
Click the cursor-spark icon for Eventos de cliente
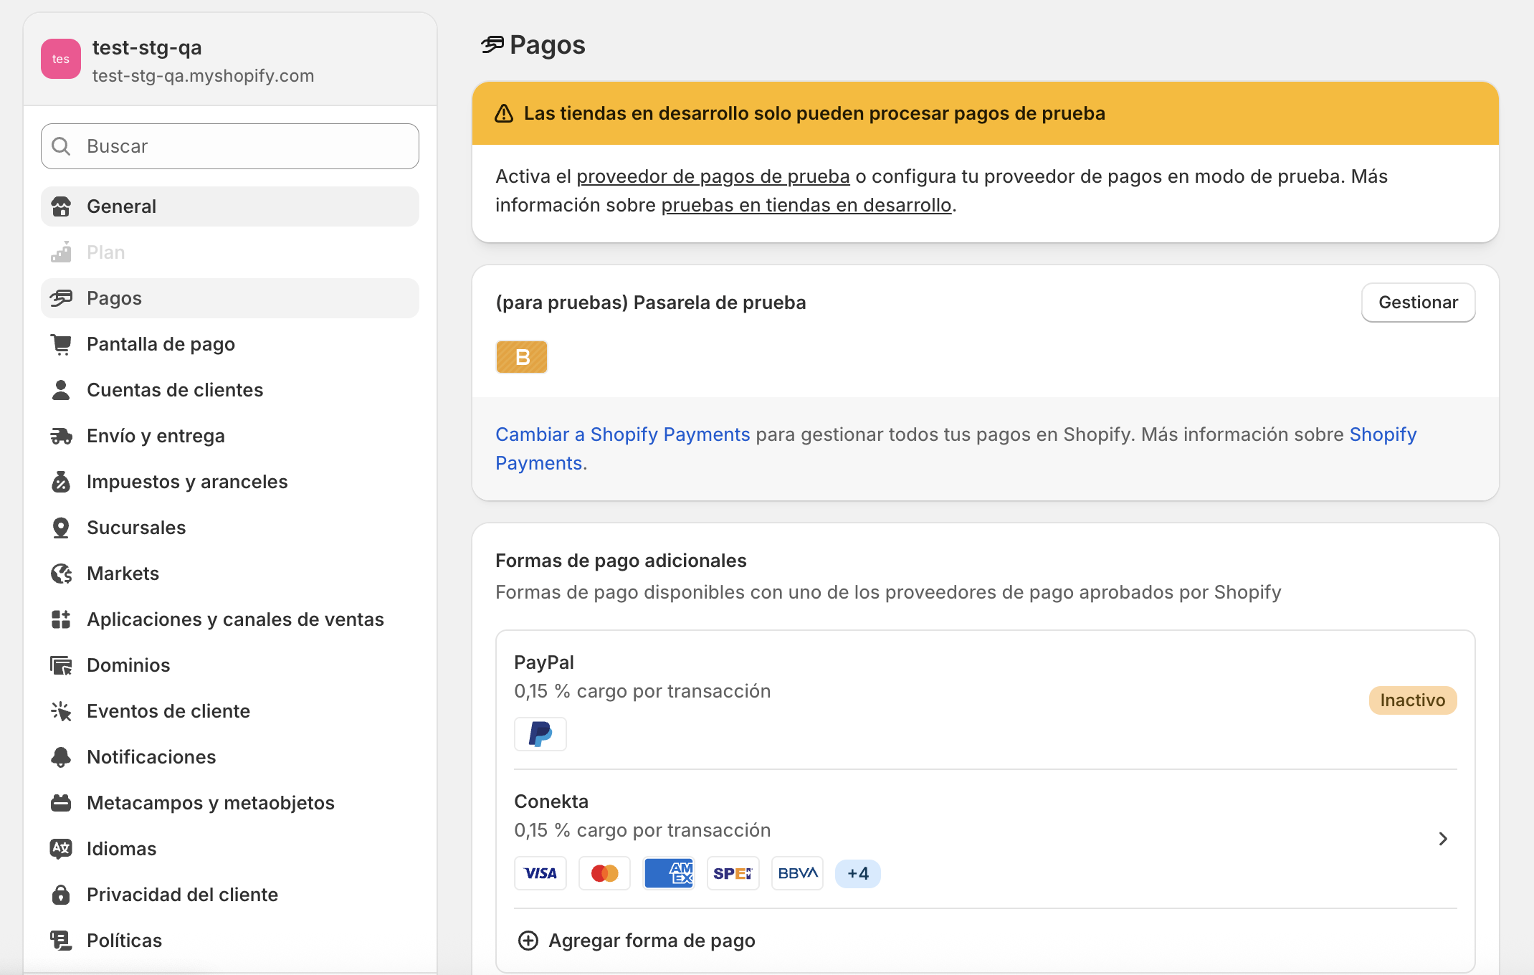(61, 711)
